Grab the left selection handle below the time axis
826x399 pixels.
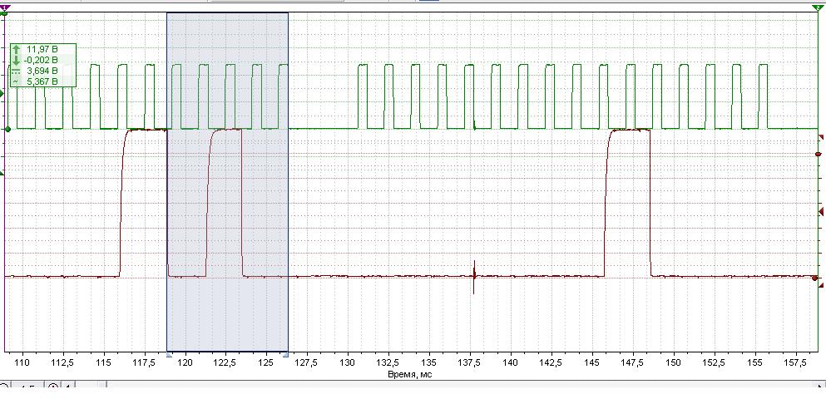(169, 354)
